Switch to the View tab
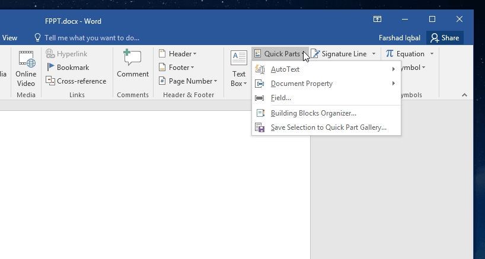 9,38
